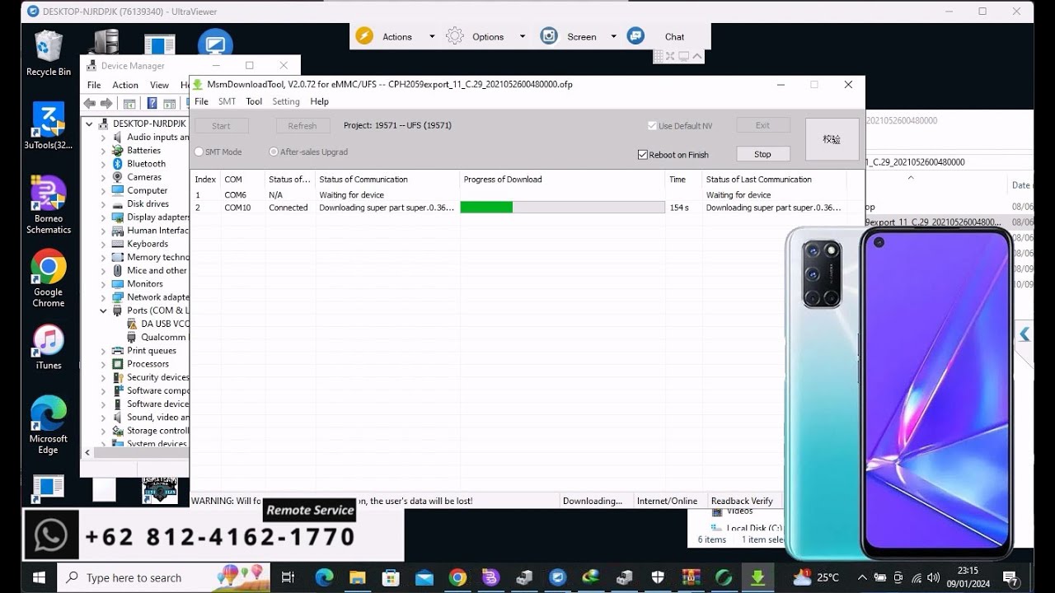Open the Tool menu in MsmDownloadTool
Viewport: 1055px width, 593px height.
pyautogui.click(x=253, y=101)
